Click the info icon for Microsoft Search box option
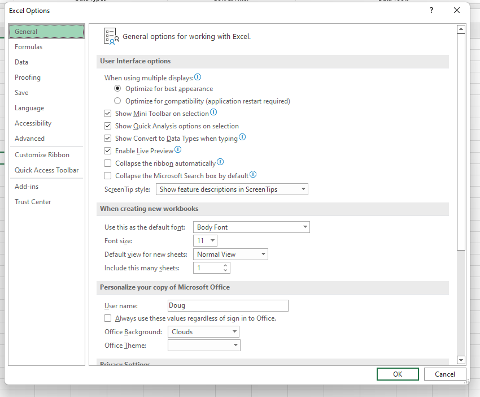 click(x=252, y=175)
